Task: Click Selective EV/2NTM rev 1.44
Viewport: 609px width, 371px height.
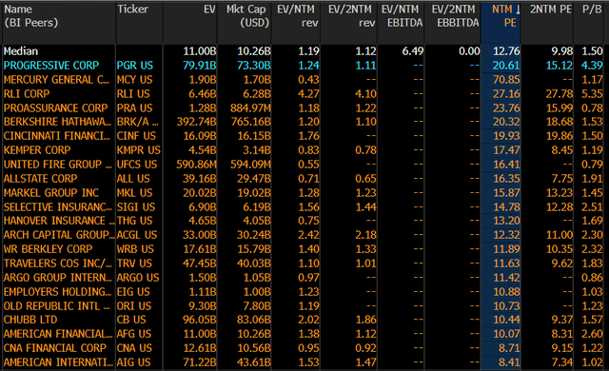Action: pyautogui.click(x=365, y=206)
